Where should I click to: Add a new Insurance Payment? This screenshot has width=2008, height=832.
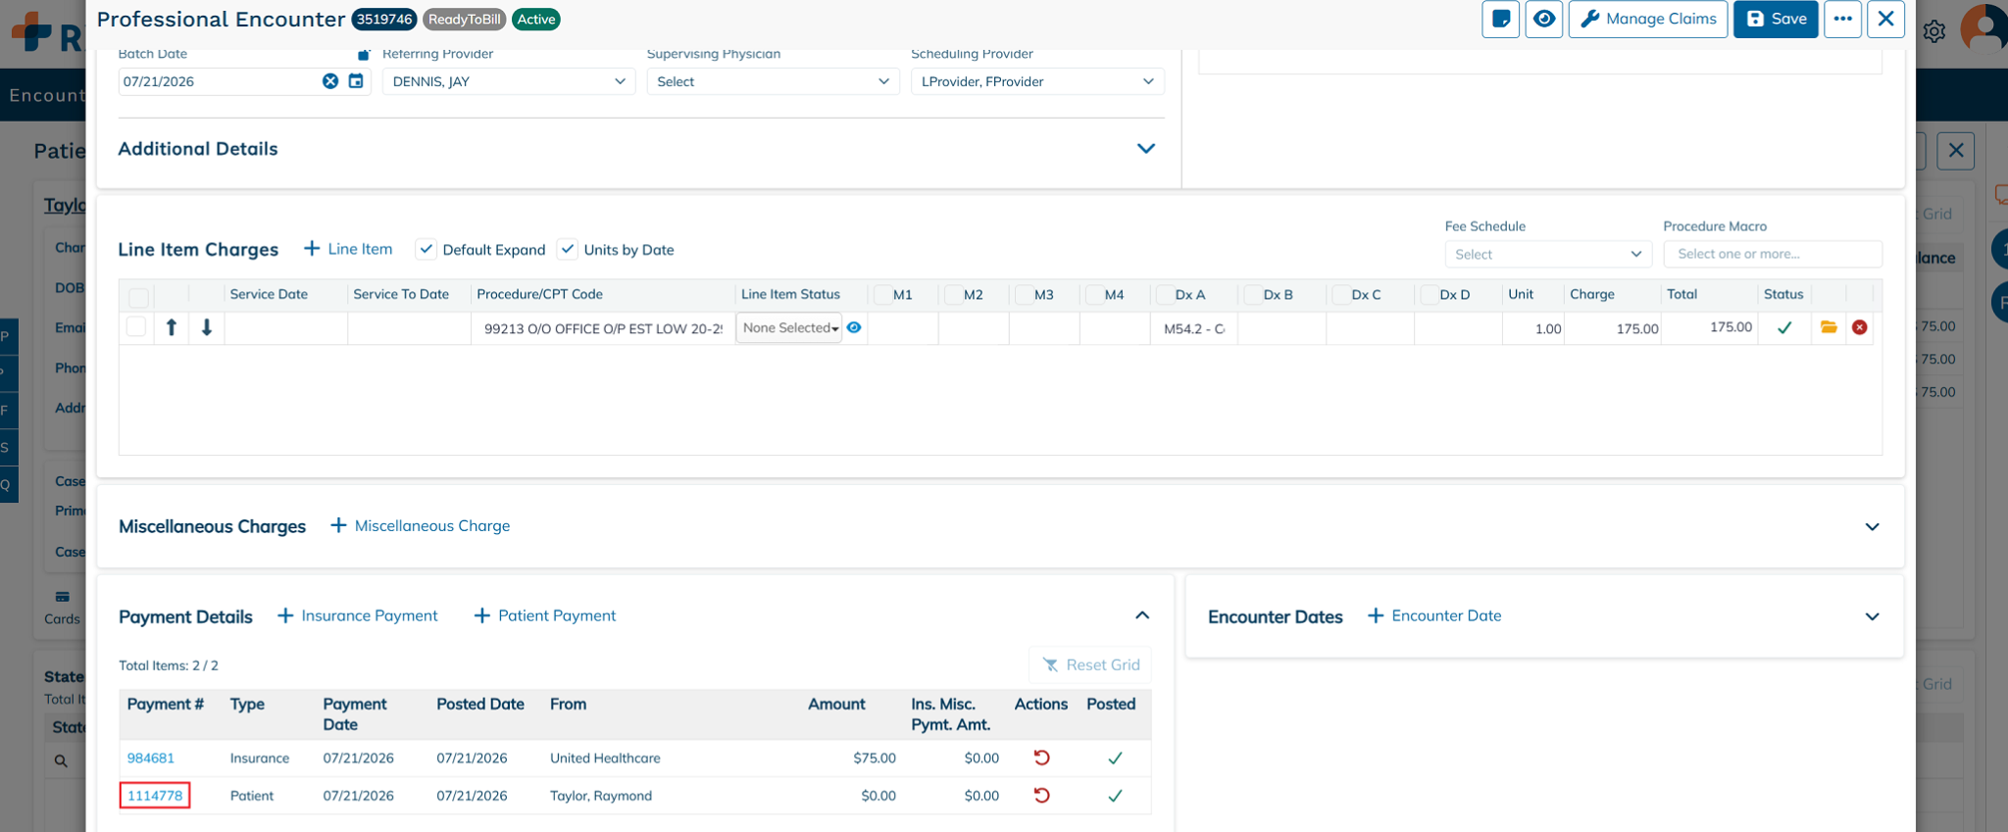(x=358, y=615)
